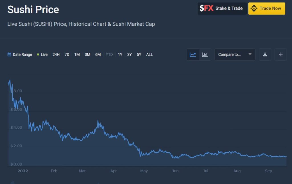The height and width of the screenshot is (184, 292).
Task: Switch to line chart view
Action: 193,55
